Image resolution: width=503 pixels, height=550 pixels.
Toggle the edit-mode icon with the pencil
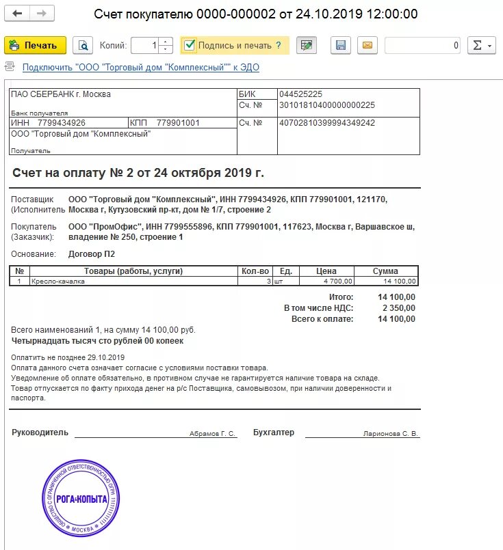click(x=307, y=45)
